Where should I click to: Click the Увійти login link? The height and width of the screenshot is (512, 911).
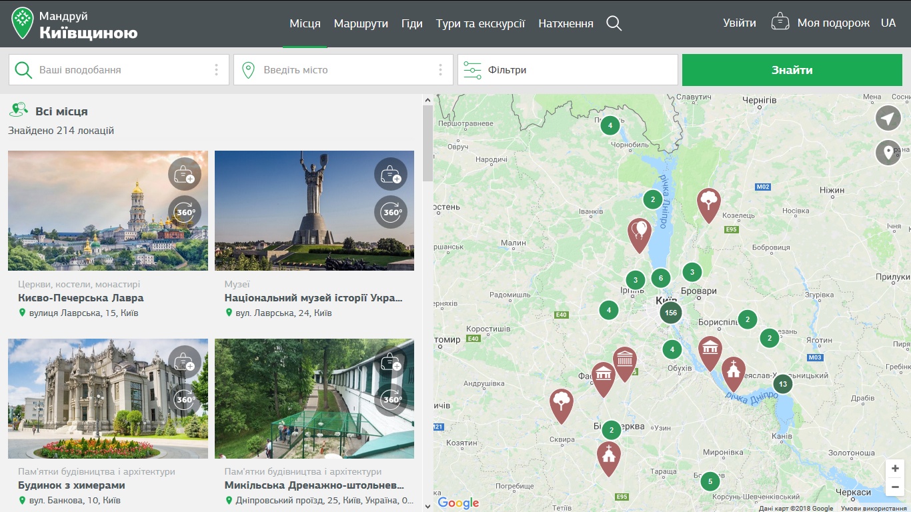(740, 23)
